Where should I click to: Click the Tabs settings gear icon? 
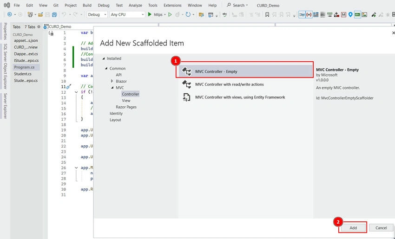point(39,26)
